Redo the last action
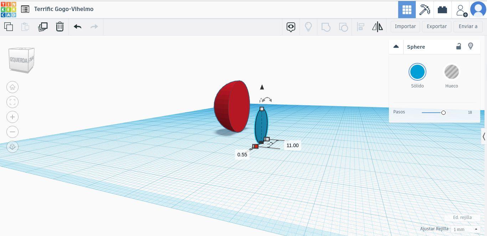This screenshot has width=487, height=236. click(x=94, y=27)
